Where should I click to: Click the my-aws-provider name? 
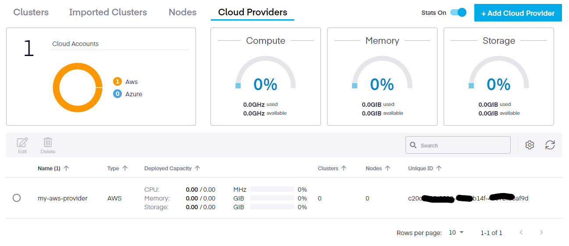(63, 198)
